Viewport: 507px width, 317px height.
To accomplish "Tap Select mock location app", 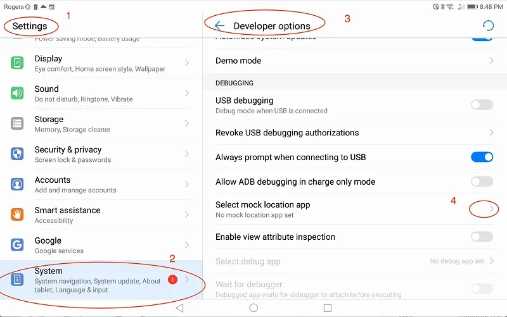I will [x=355, y=209].
